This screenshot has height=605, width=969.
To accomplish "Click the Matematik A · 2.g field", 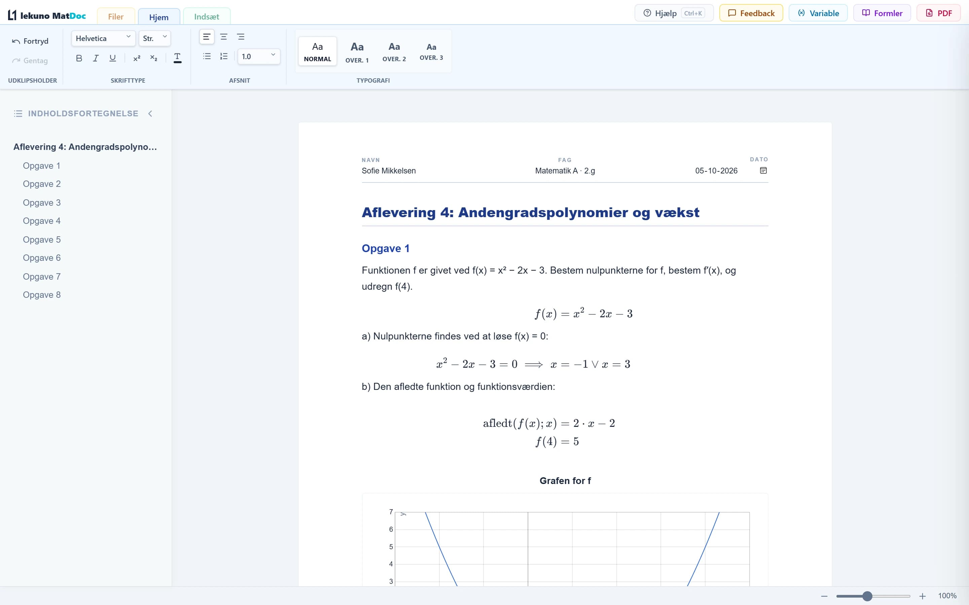I will pyautogui.click(x=565, y=171).
